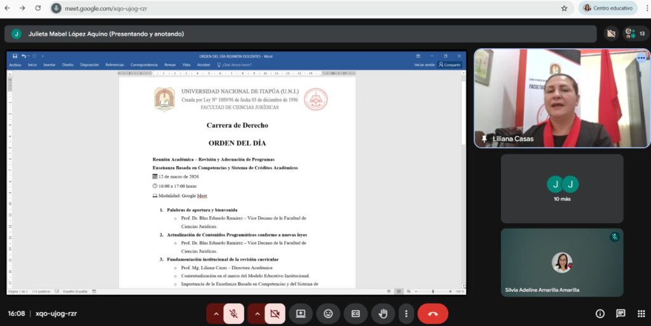Open the emoji reactions icon
Viewport: 651px width, 326px height.
[x=328, y=313]
